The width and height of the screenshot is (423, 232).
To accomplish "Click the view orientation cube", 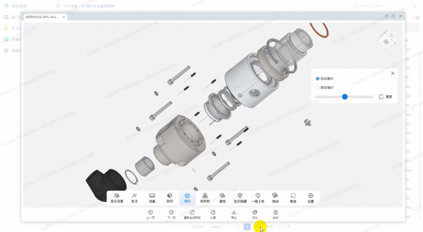I will [387, 41].
